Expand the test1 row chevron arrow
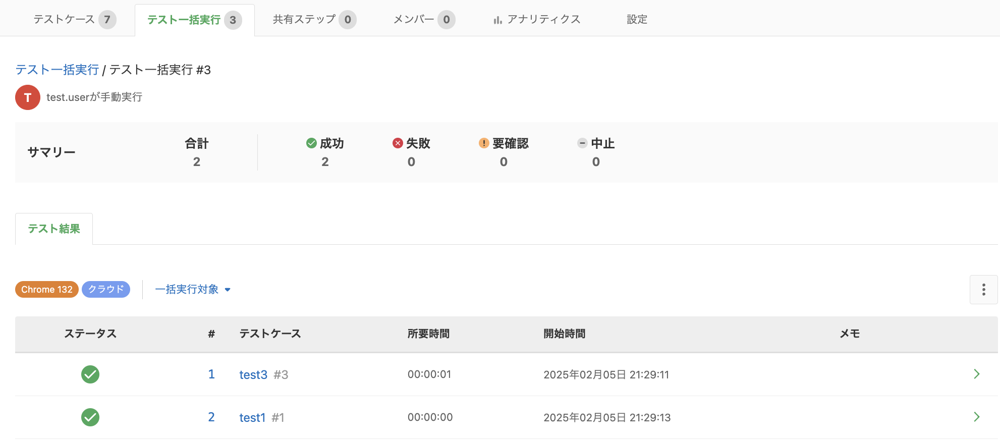Viewport: 1000px width, 441px height. [x=977, y=417]
